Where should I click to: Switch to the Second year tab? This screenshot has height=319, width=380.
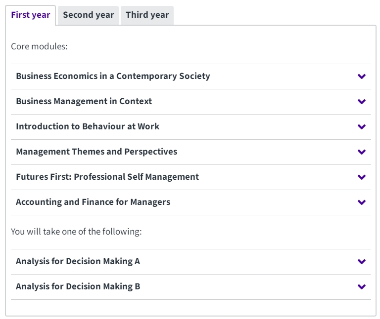pos(88,15)
